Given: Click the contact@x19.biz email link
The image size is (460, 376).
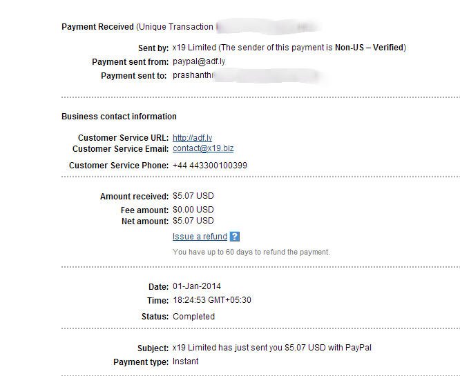Looking at the screenshot, I should coord(203,148).
